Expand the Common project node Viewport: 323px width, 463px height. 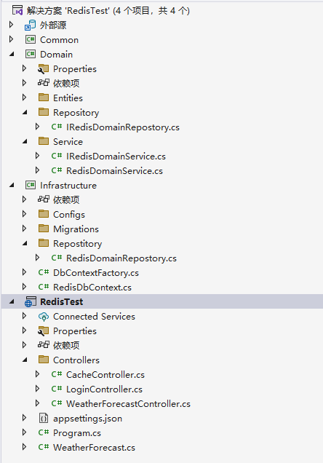(x=11, y=39)
